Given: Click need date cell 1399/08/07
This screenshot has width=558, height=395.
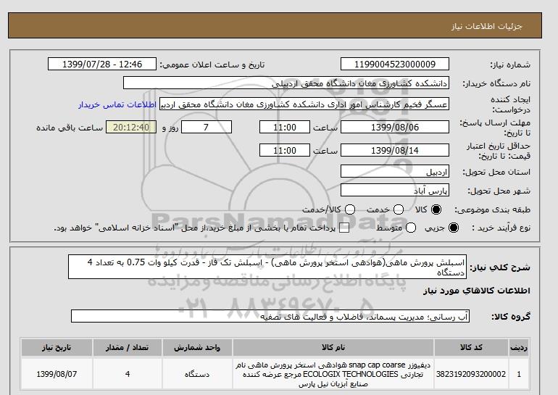Looking at the screenshot, I should tap(57, 374).
